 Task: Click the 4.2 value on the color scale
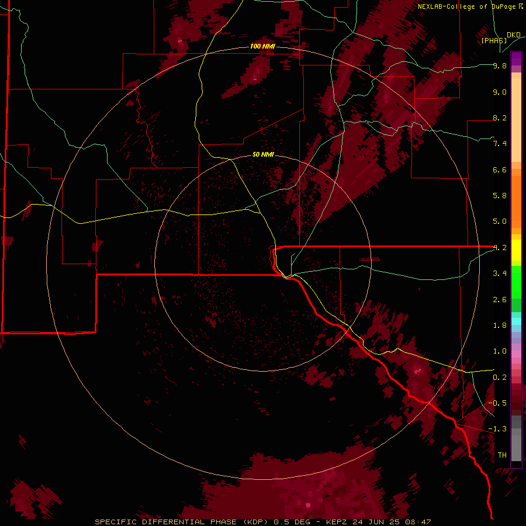coord(500,248)
